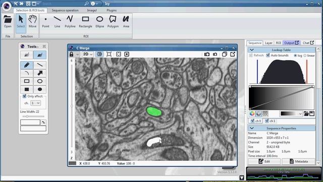Open the Plugins ribbon tab
Viewport: 323px width, 182px height.
pos(112,10)
